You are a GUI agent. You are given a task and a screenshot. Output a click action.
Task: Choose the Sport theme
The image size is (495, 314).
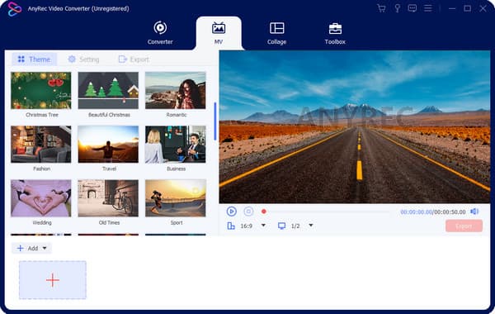[x=176, y=198]
